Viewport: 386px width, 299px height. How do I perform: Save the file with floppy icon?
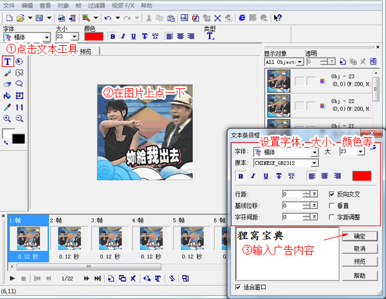(39, 18)
